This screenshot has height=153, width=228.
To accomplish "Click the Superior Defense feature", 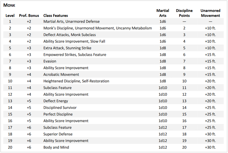I will point(58,134).
